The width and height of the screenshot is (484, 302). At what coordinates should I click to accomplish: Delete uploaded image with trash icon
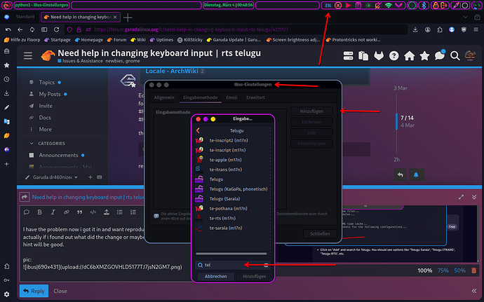coord(473,270)
